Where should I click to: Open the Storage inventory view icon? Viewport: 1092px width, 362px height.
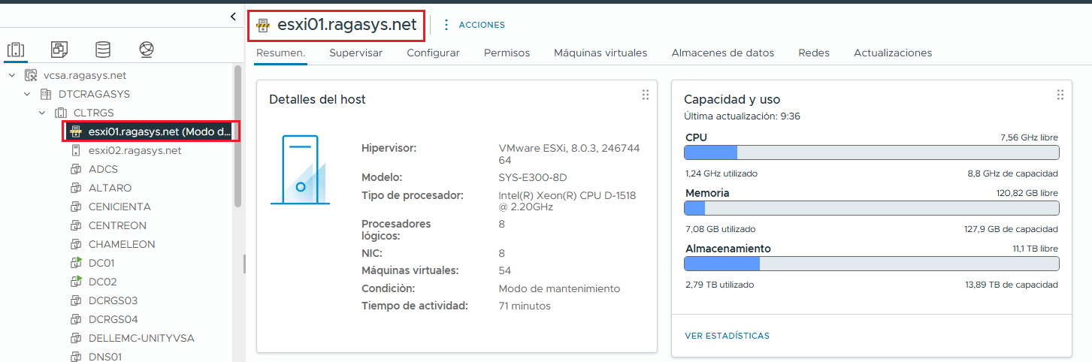[x=103, y=50]
